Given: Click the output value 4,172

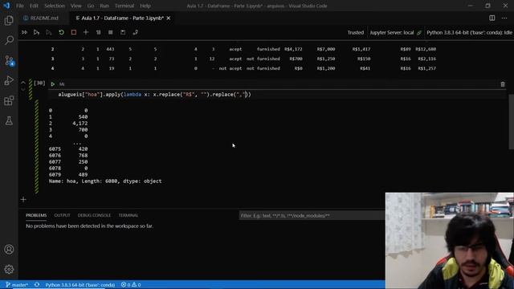Looking at the screenshot, I should 80,123.
